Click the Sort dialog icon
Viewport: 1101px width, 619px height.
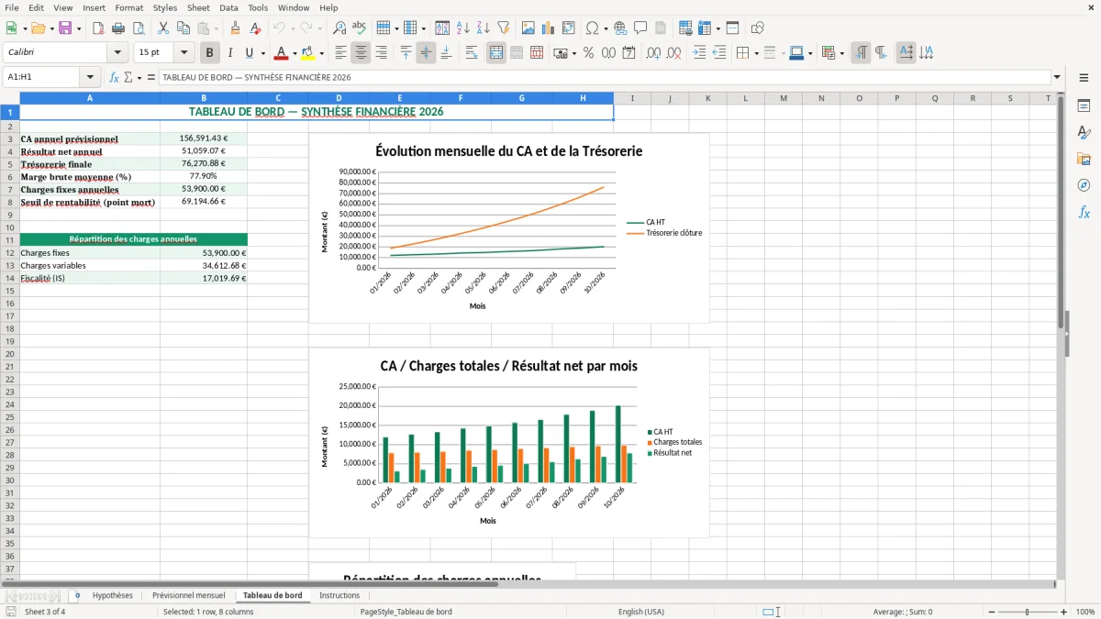442,28
